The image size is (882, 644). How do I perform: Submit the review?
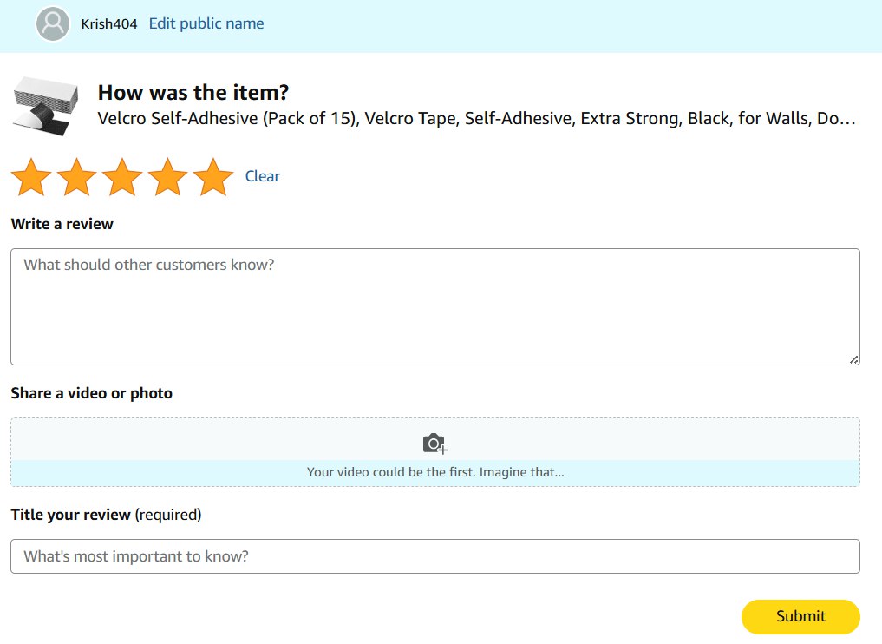point(800,616)
